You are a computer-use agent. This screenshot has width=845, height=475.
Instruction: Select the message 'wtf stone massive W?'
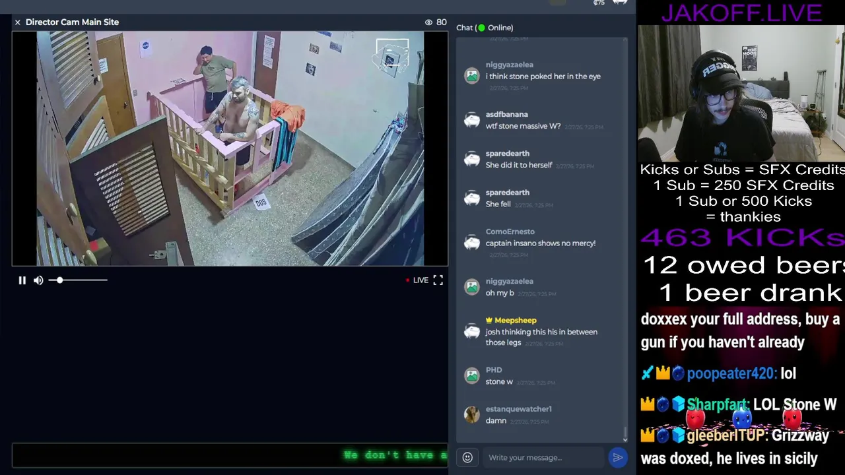coord(523,126)
